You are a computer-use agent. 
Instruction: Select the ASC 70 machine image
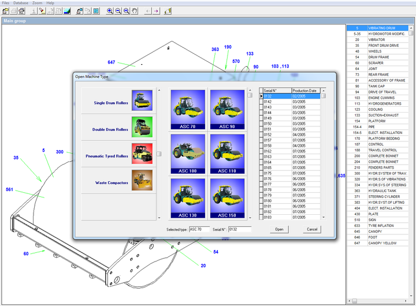[x=188, y=110]
